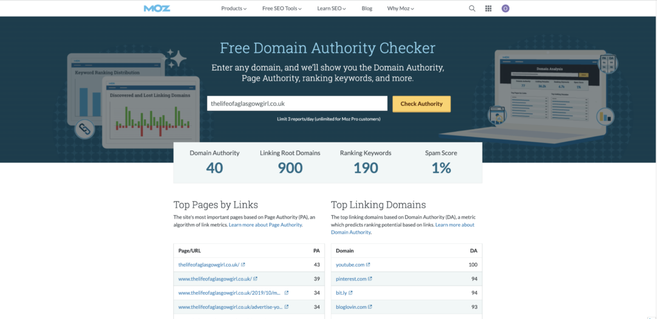657x319 pixels.
Task: Expand the Learn SEO menu
Action: tap(332, 8)
